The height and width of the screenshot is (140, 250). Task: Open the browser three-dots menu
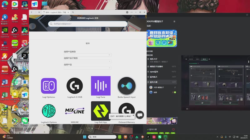pyautogui.click(x=131, y=12)
